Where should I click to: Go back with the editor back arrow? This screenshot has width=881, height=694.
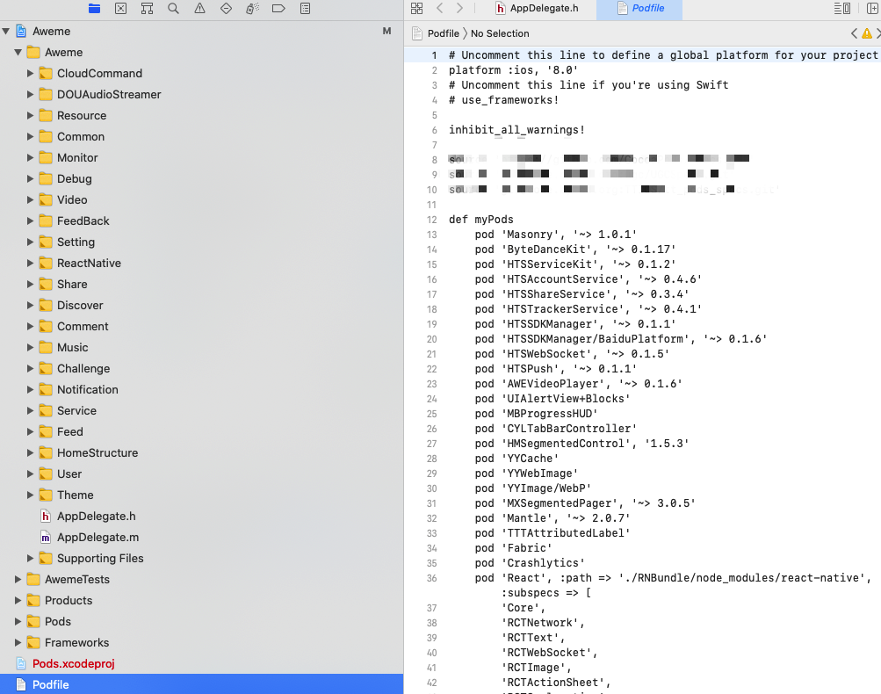[440, 9]
